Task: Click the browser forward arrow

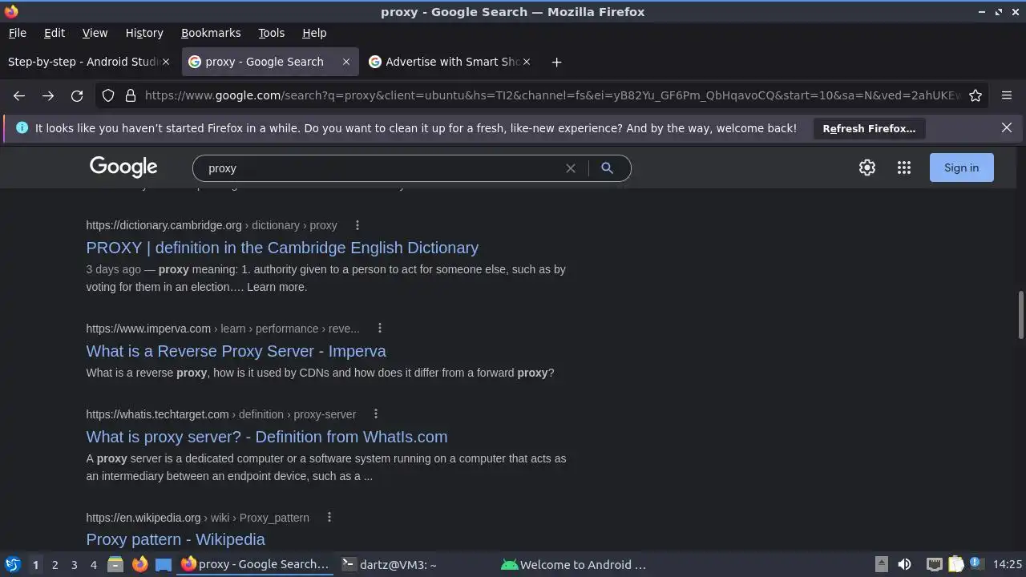Action: point(48,95)
